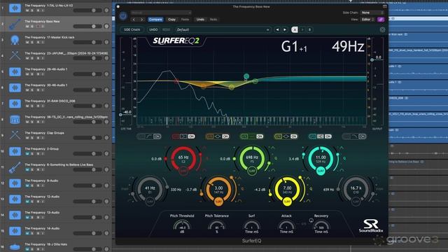Image resolution: width=448 pixels, height=252 pixels.
Task: Toggle SURF on the green 698 Hz band
Action: click(252, 171)
